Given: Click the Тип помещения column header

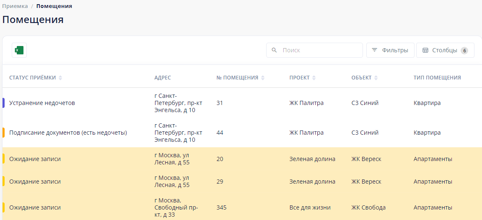Looking at the screenshot, I should point(437,78).
